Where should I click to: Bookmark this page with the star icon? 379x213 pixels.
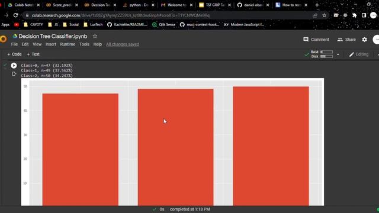(324, 15)
